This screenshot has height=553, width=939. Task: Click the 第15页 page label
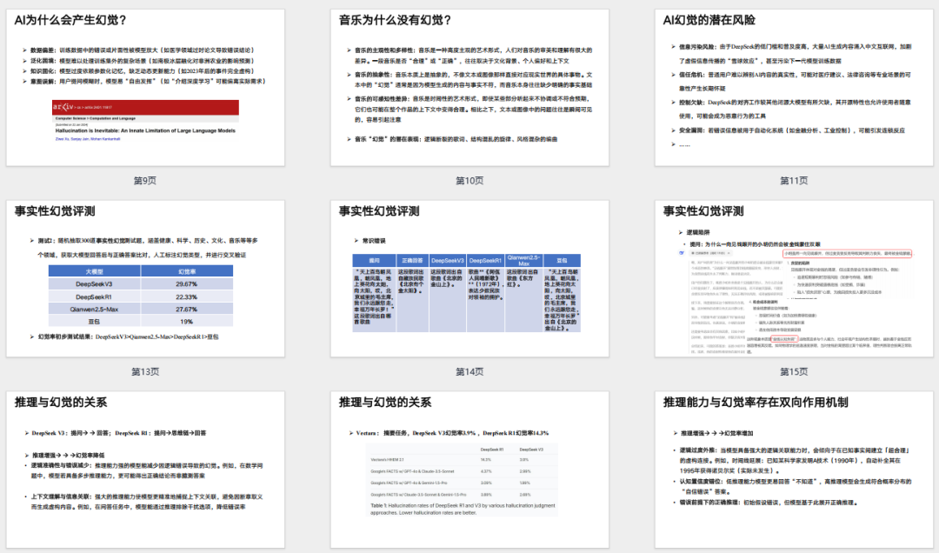coord(794,371)
